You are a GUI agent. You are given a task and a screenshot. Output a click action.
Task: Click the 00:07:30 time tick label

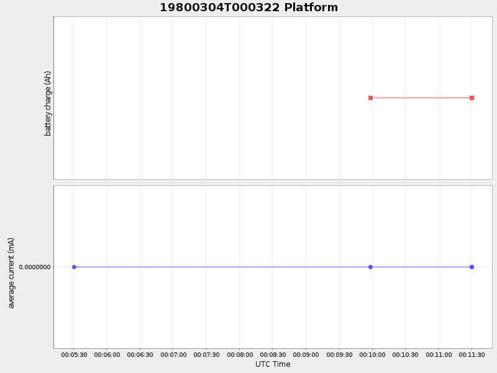tap(207, 354)
